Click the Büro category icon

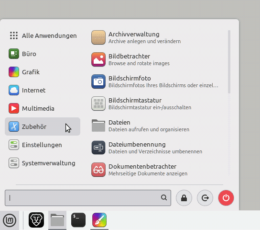coord(14,54)
